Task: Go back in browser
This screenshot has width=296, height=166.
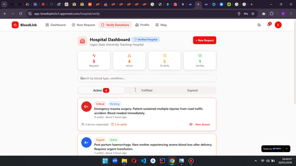Action: click(x=5, y=14)
